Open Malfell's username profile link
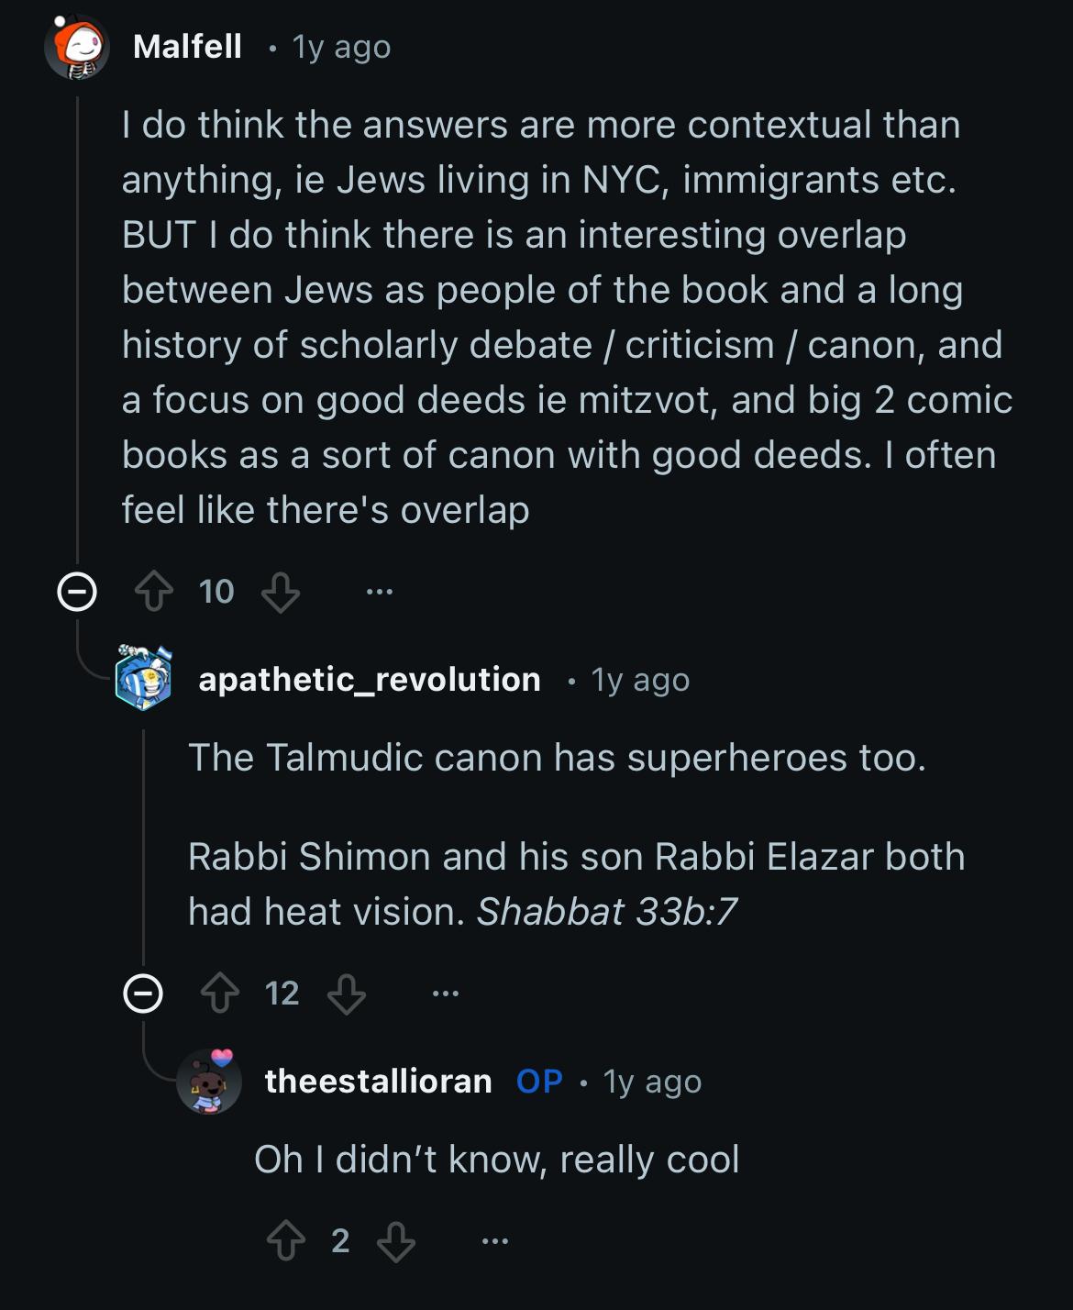Screen dimensions: 1073x1310 [188, 46]
